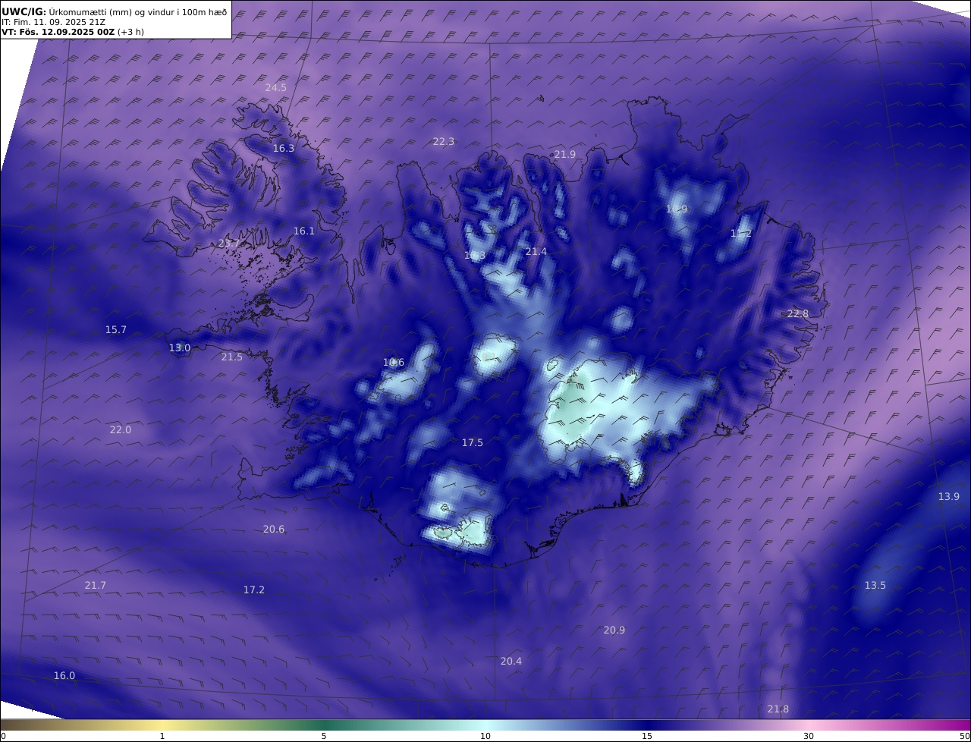Click the colorbar tick label 30
The height and width of the screenshot is (742, 971).
809,736
